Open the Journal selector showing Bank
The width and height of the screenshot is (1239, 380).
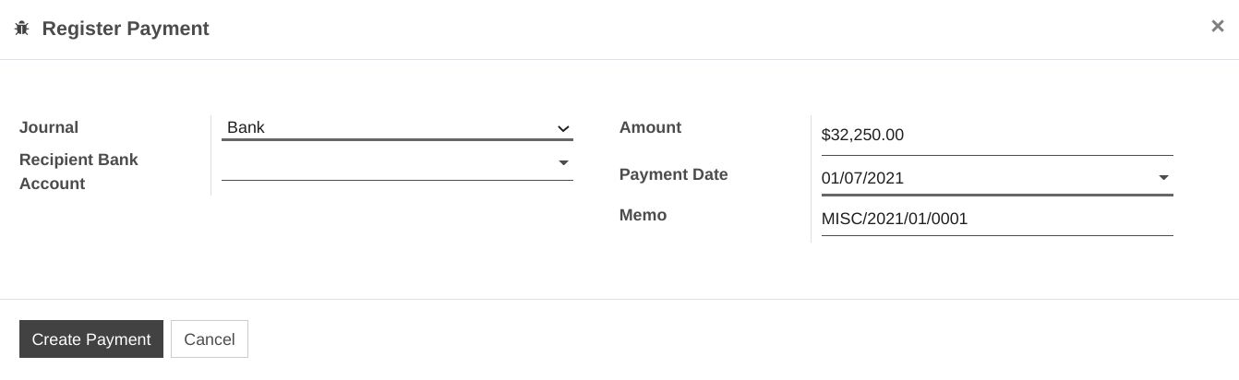point(397,127)
